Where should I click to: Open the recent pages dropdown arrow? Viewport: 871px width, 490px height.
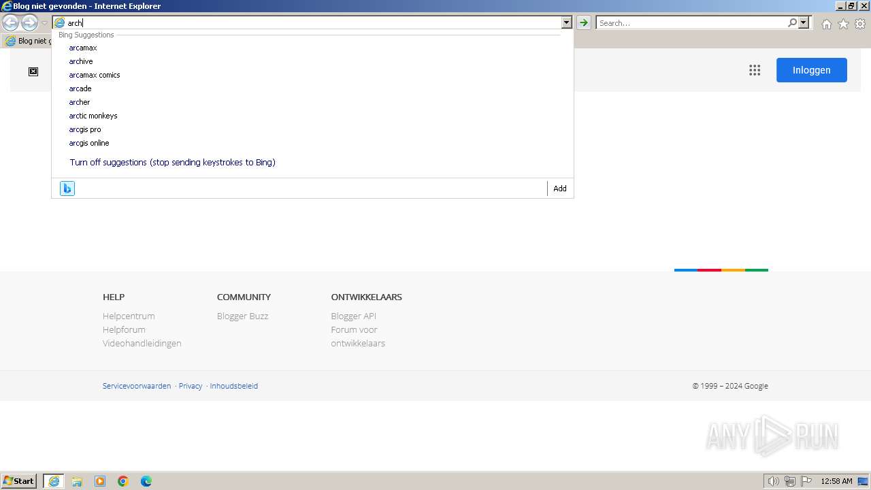tap(45, 23)
